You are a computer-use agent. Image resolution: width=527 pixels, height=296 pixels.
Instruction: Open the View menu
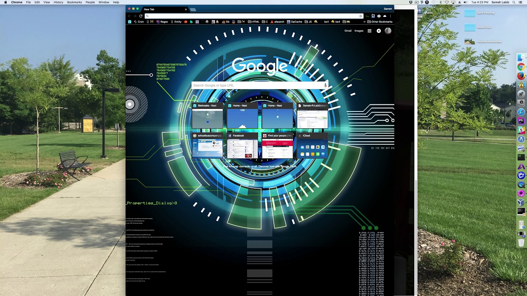[47, 2]
